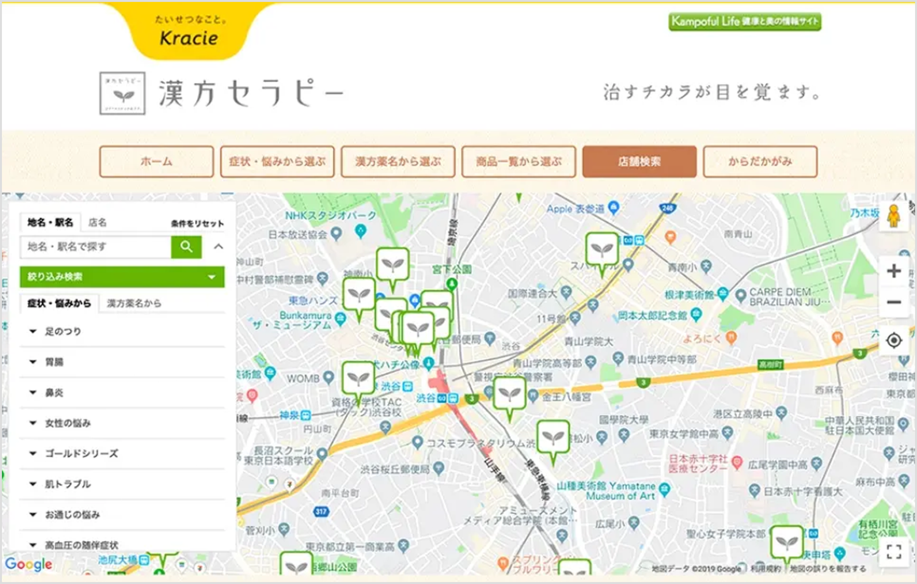Screen dimensions: 917x584
Task: Open the ホーム navigation button
Action: 157,162
